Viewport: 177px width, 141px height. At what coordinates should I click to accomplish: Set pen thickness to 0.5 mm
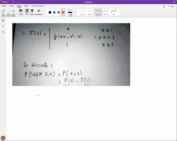click(x=98, y=12)
